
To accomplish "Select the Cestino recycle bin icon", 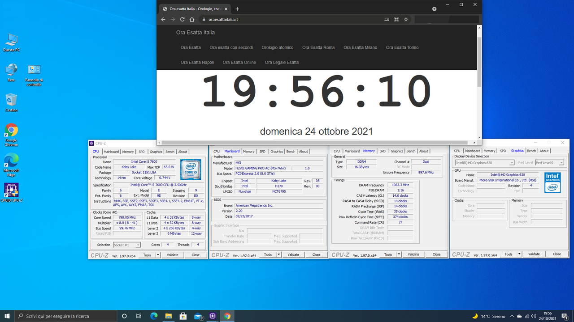I will [11, 102].
